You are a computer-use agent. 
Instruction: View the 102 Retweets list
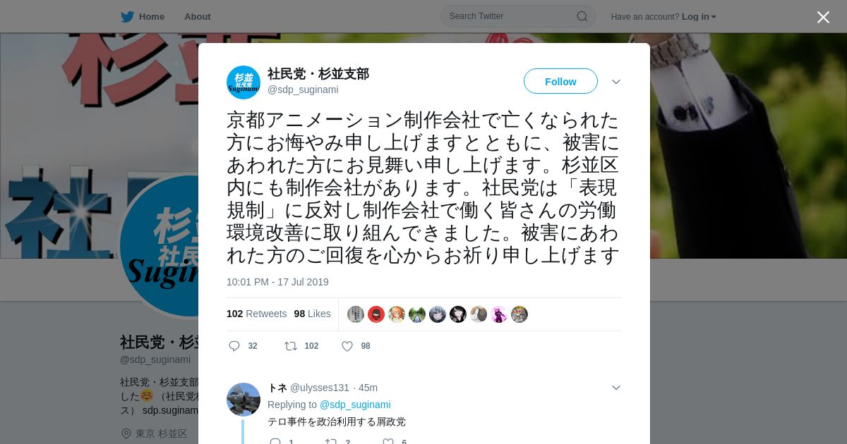click(256, 314)
